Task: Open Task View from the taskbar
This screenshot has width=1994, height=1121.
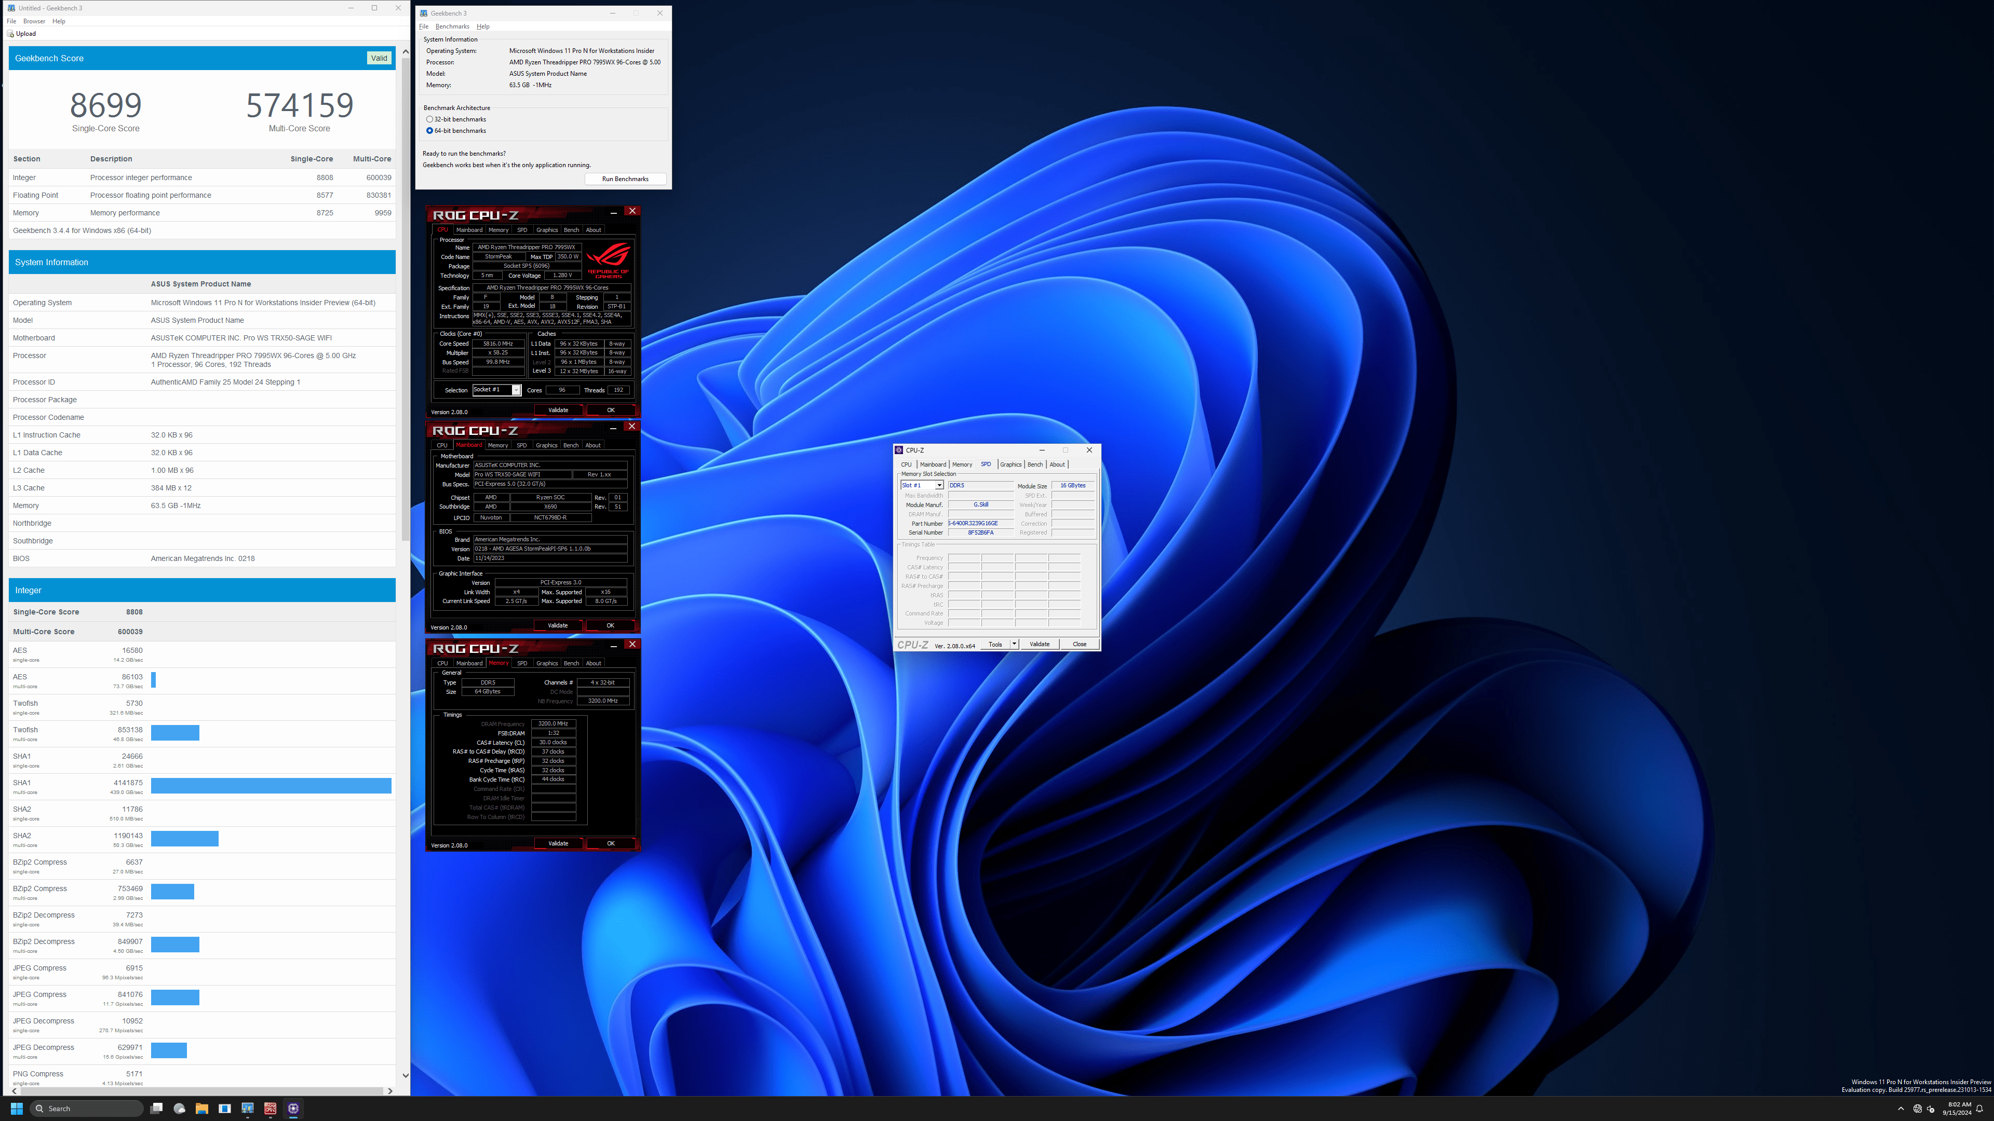Action: pyautogui.click(x=156, y=1108)
